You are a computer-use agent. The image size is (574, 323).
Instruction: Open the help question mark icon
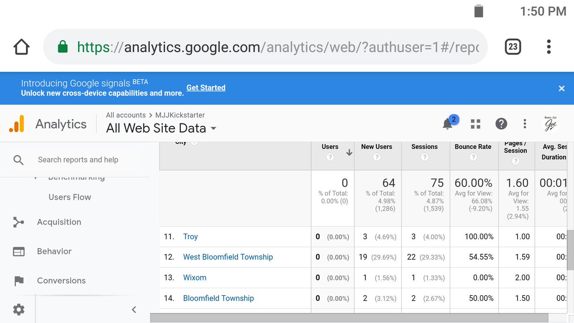(x=501, y=124)
